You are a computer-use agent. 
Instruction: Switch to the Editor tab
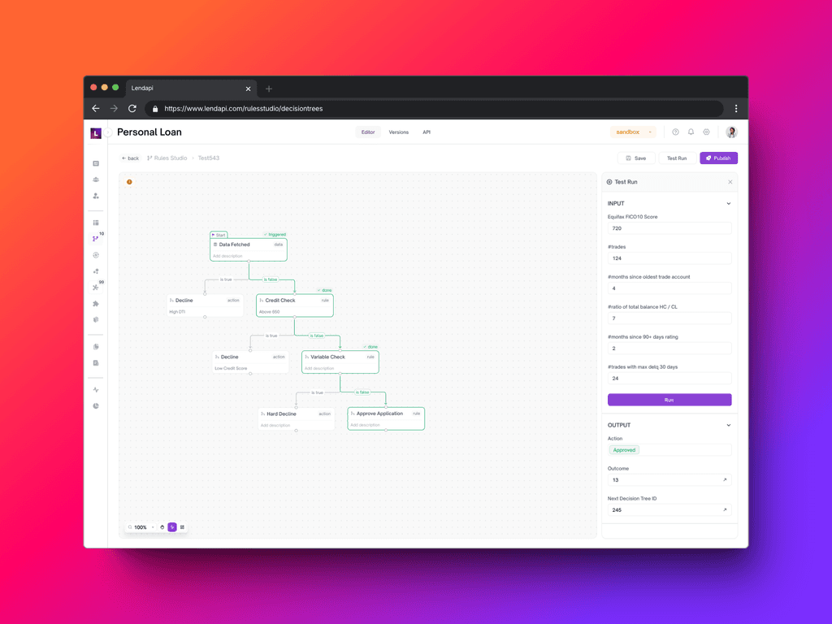pyautogui.click(x=368, y=132)
